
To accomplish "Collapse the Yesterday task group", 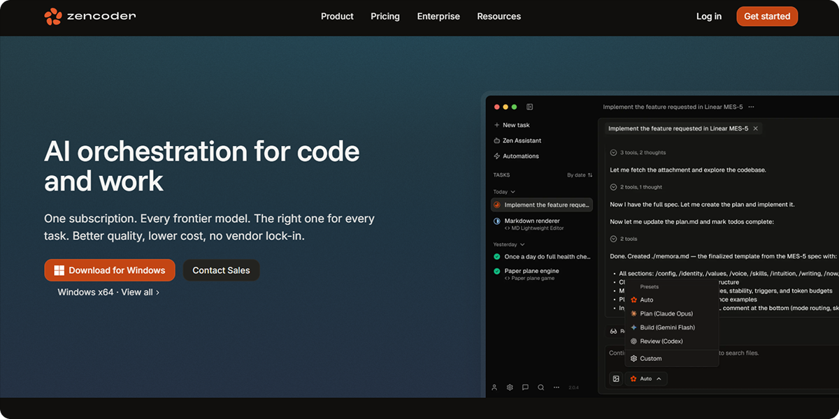I will (509, 244).
